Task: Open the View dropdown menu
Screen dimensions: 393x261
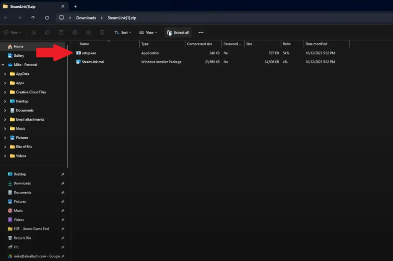Action: pos(149,33)
